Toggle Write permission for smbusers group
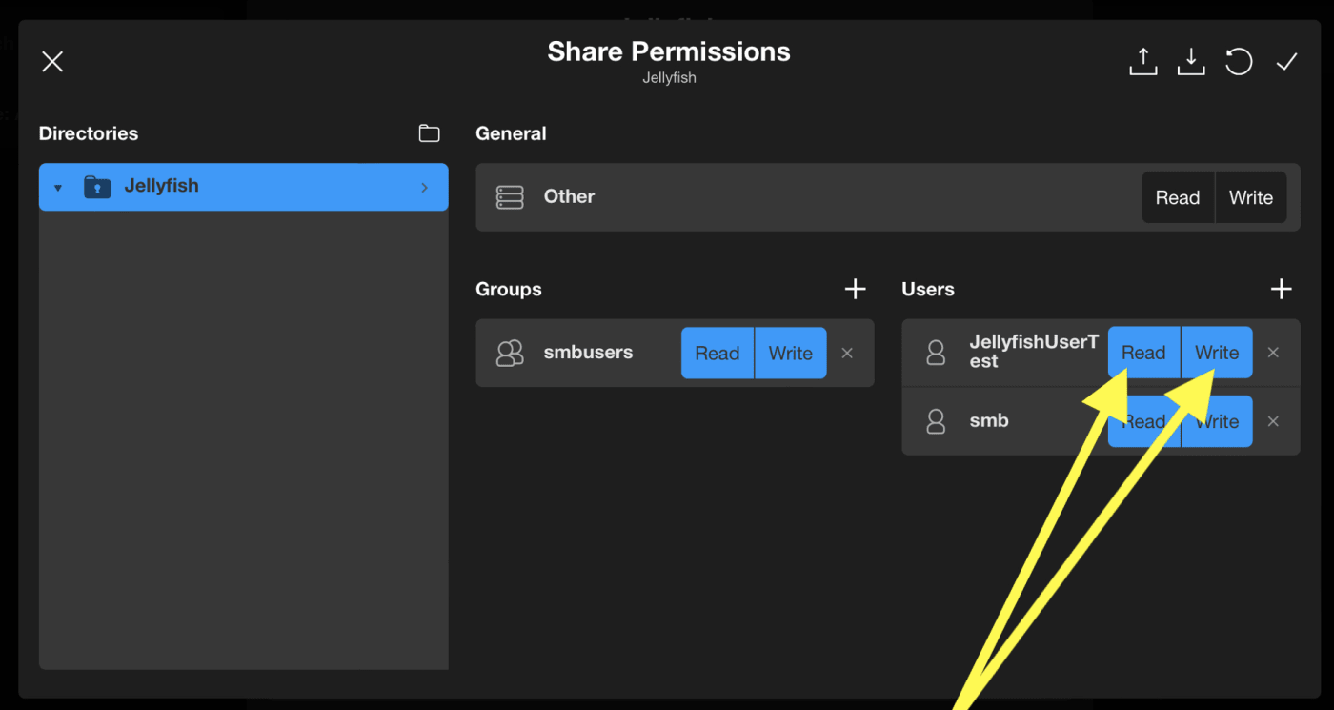Viewport: 1334px width, 710px height. pos(790,354)
